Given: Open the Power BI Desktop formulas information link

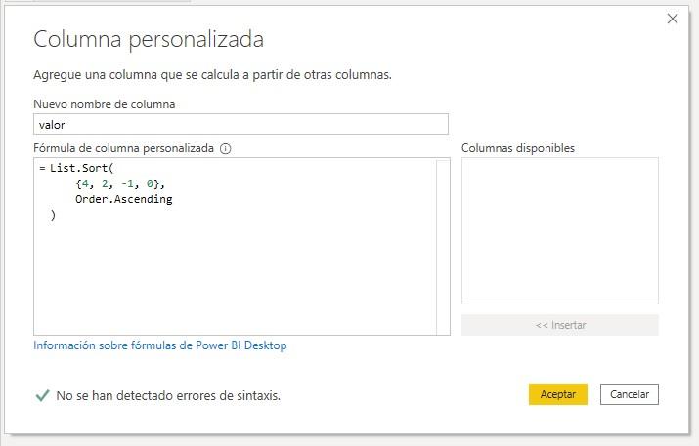Looking at the screenshot, I should point(159,345).
